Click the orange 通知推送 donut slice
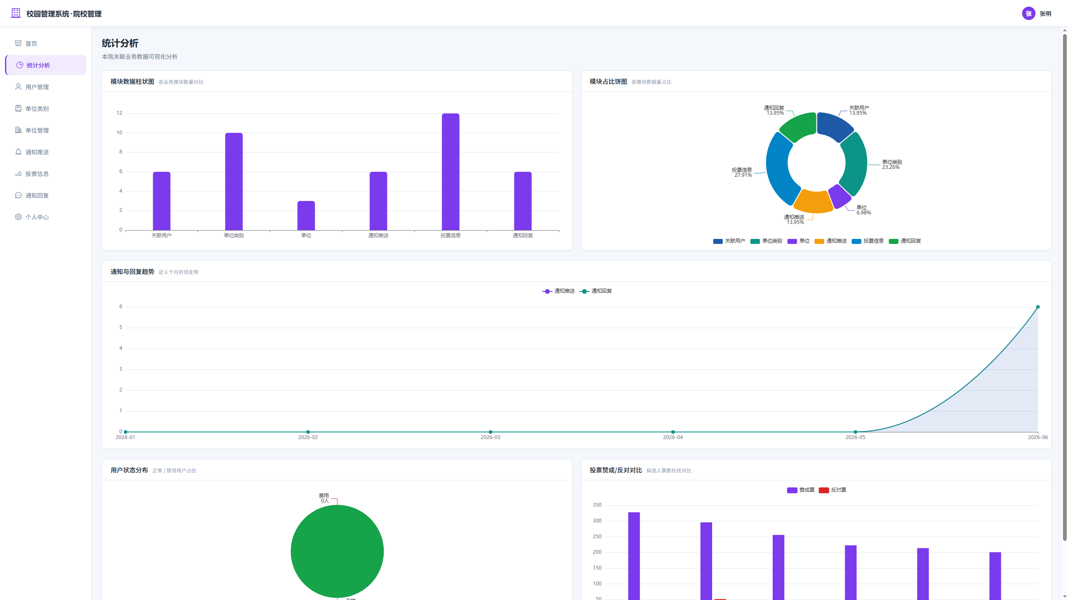The height and width of the screenshot is (600, 1068). [813, 202]
